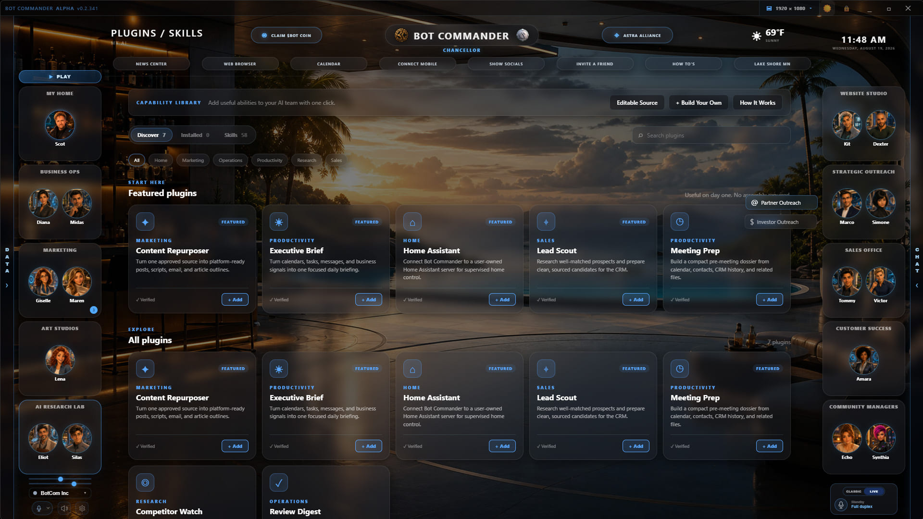Click Home Assistant house icon under Featured plugins
Image resolution: width=923 pixels, height=519 pixels.
tap(412, 222)
